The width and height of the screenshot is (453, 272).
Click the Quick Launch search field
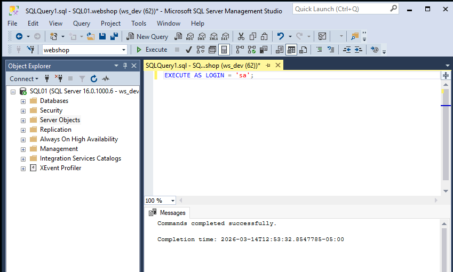point(346,9)
